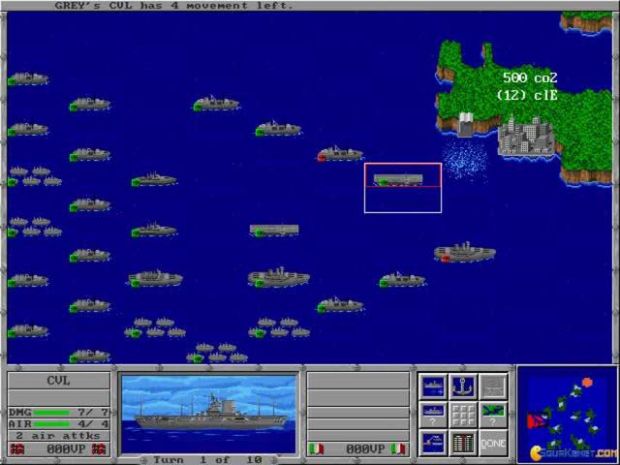The width and height of the screenshot is (620, 465).
Task: Open terrain info icon with question mark
Action: [x=493, y=415]
